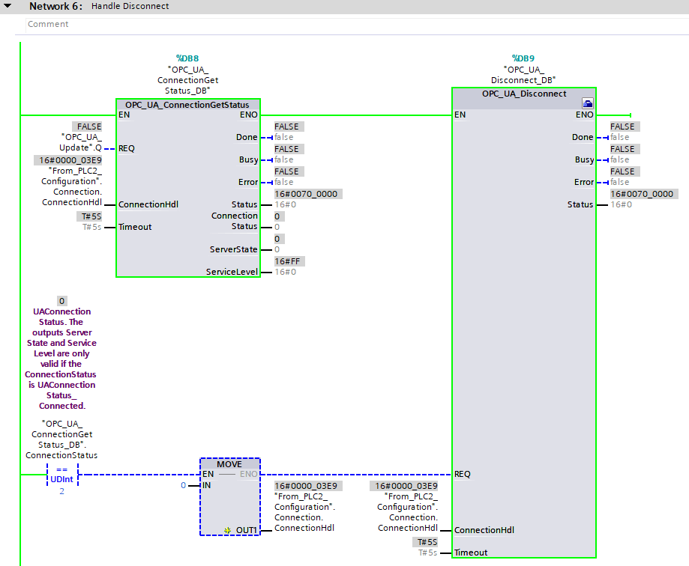Click the %DB9 instance data block label
The image size is (689, 566).
pos(523,58)
